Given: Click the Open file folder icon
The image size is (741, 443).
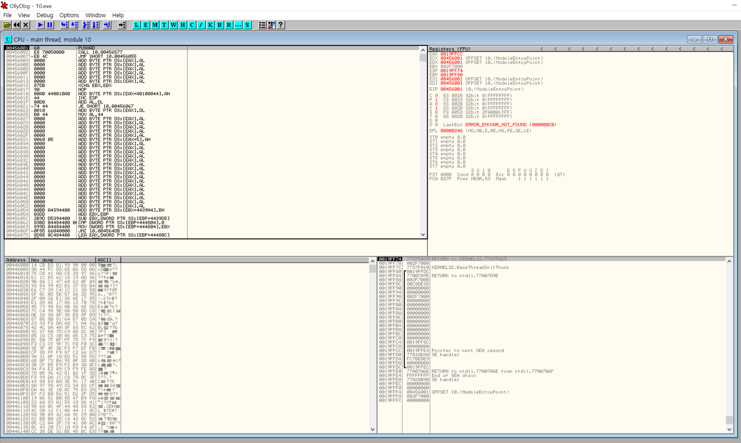Looking at the screenshot, I should (7, 25).
